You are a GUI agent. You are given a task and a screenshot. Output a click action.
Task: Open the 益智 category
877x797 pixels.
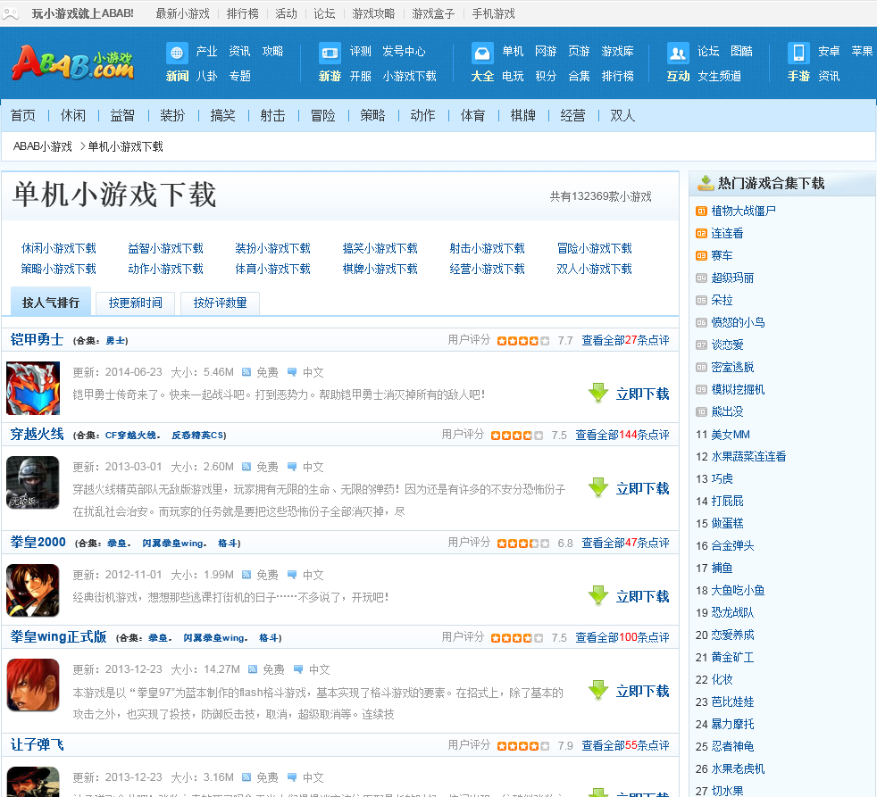pyautogui.click(x=122, y=116)
